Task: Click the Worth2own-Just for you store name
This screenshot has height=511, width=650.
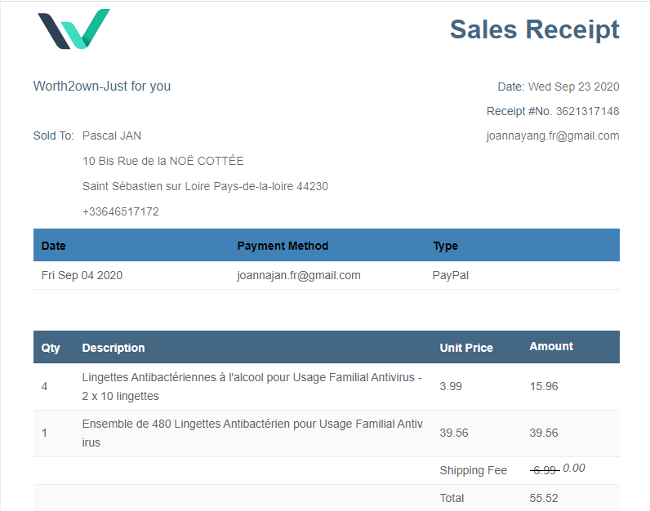Action: [x=102, y=87]
